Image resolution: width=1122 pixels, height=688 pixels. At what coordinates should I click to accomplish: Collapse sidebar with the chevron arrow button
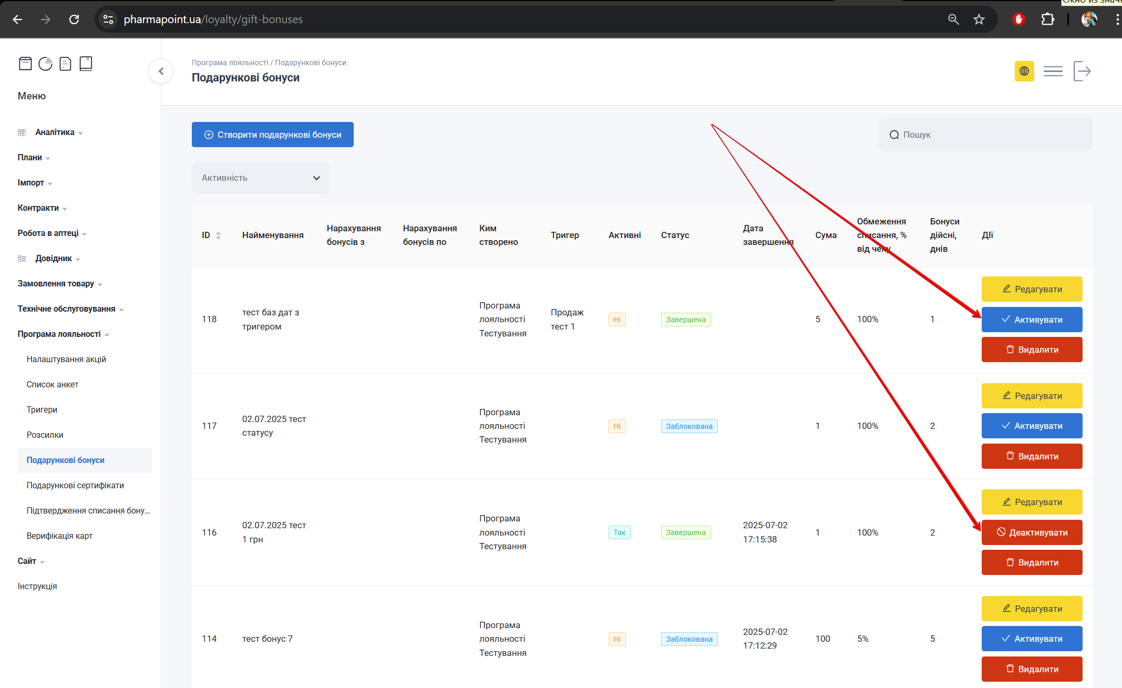coord(161,71)
